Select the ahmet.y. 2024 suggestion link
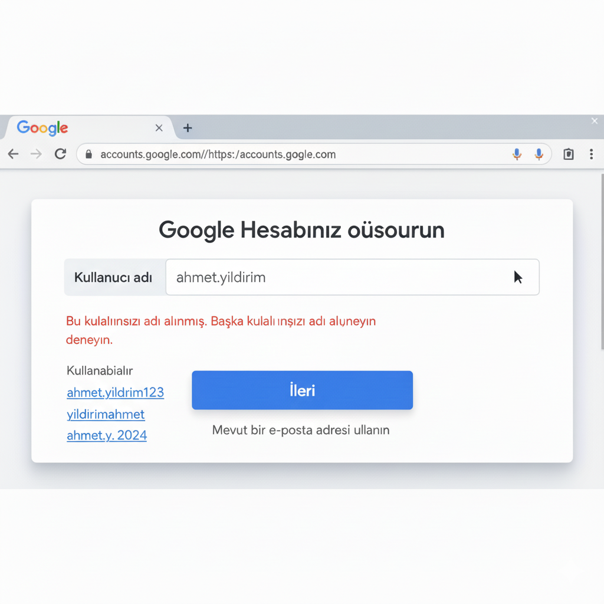 coord(107,436)
